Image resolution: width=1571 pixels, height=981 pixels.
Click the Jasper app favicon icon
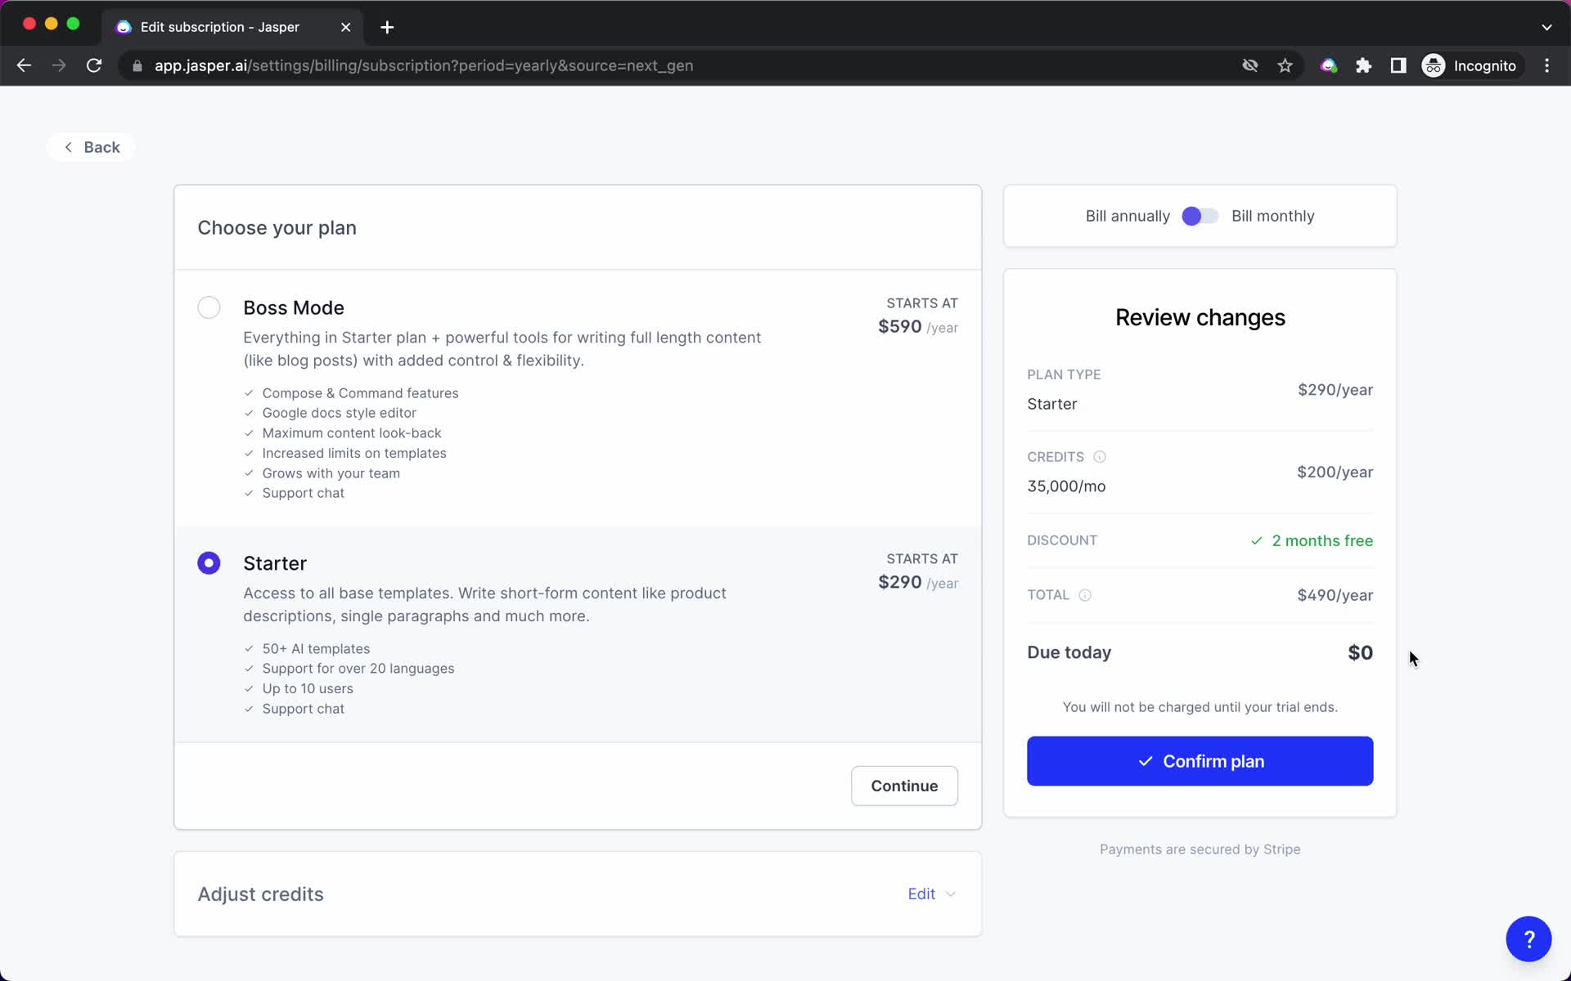tap(124, 27)
